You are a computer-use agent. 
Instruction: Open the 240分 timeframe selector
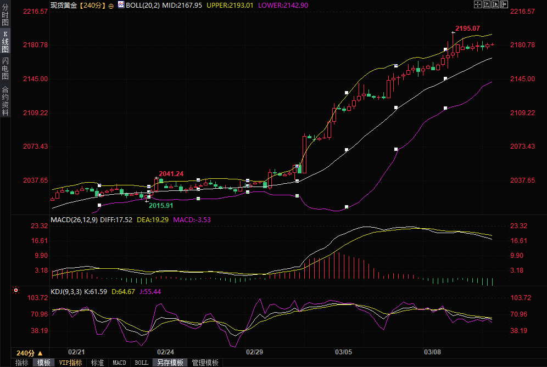(29, 353)
